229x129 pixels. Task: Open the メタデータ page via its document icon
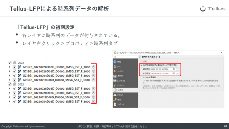pos(115,104)
